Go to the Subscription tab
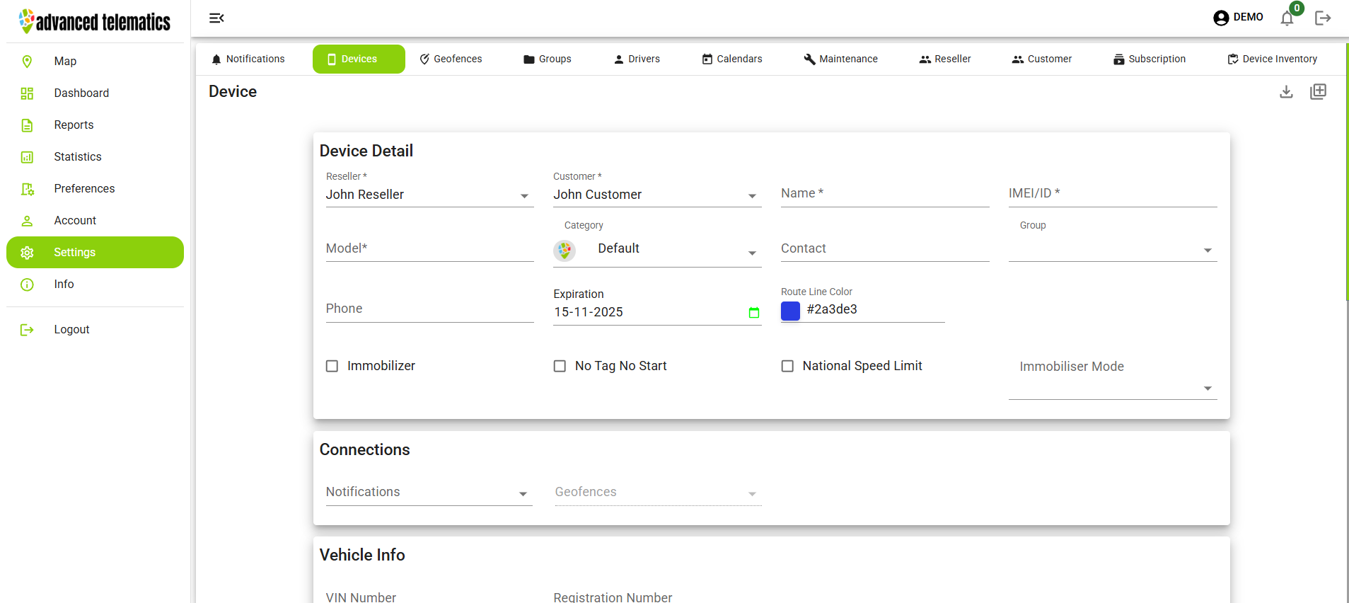1349x603 pixels. (x=1150, y=59)
